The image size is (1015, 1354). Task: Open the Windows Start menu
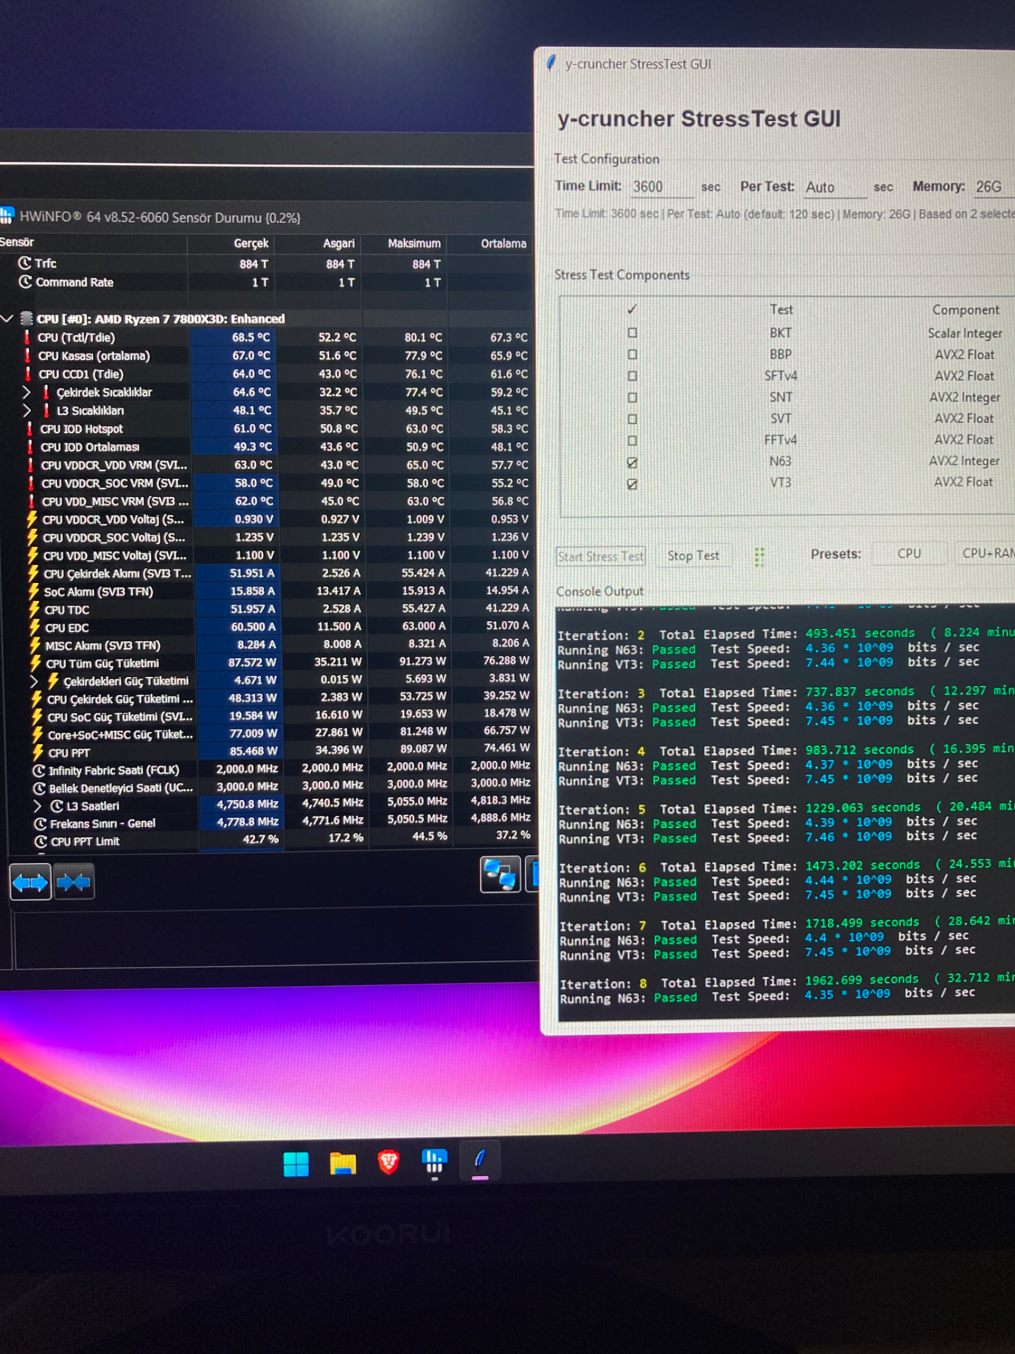tap(296, 1164)
